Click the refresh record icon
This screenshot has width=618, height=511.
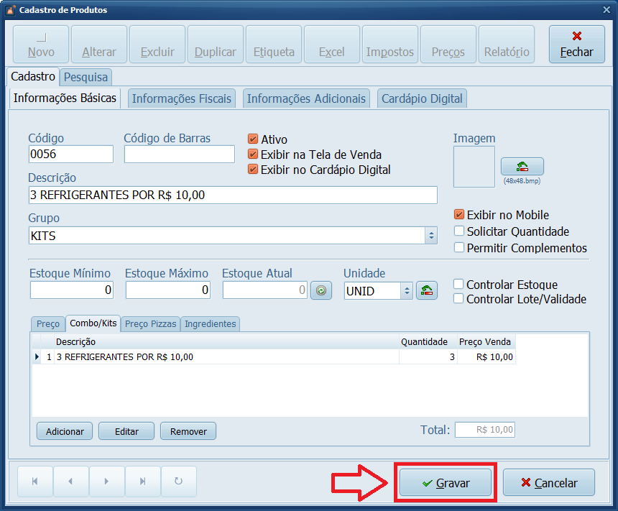179,482
